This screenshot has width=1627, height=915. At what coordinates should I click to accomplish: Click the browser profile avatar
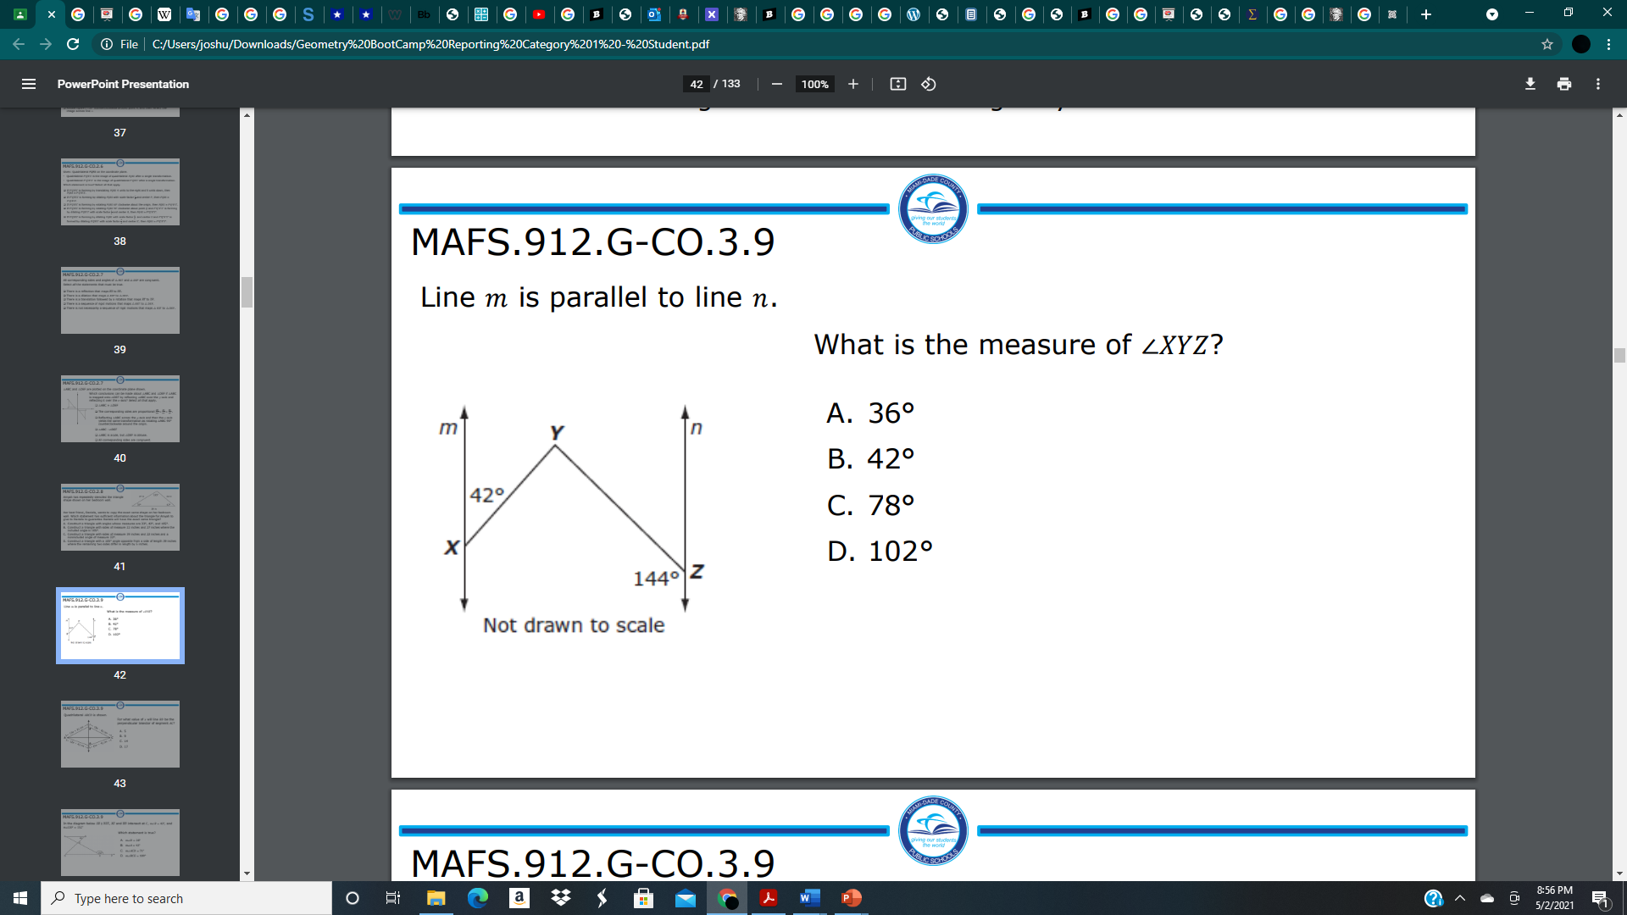click(x=1581, y=44)
